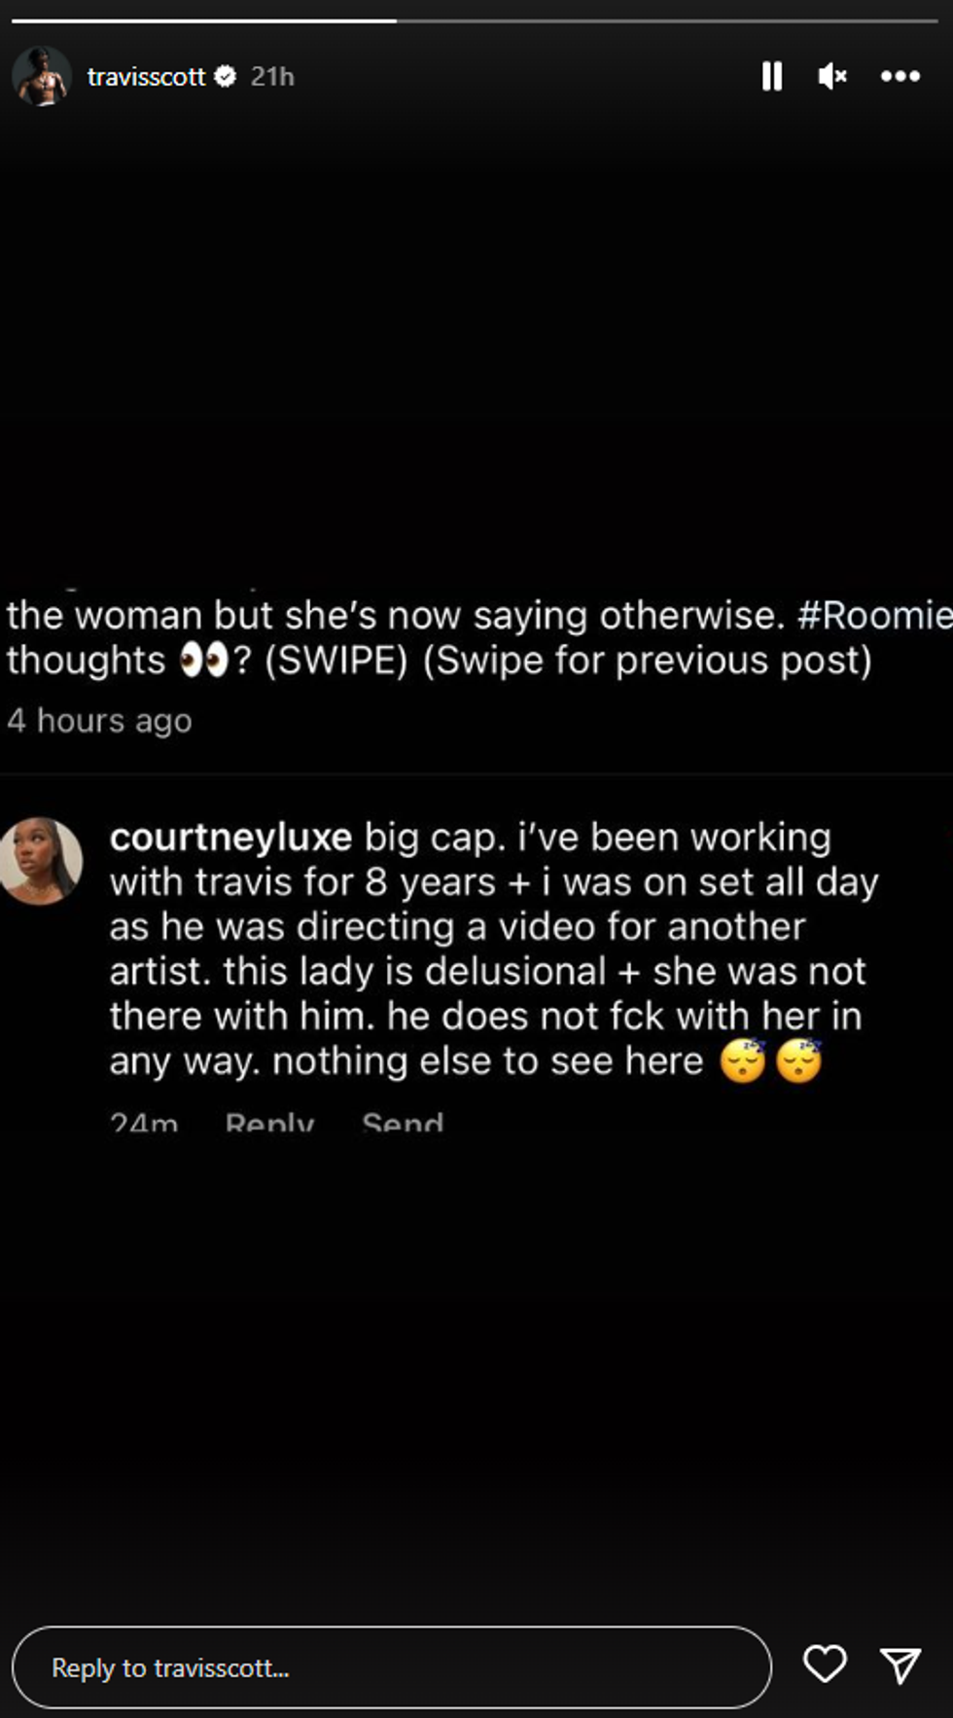Click the story progress bar at top
953x1718 pixels.
tap(476, 20)
